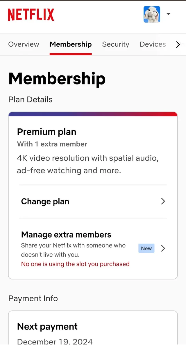This screenshot has width=186, height=345.
Task: Click the unused extra member slot warning
Action: 75,264
